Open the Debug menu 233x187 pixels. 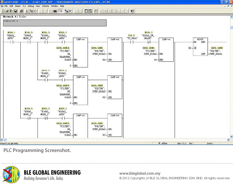click(31, 6)
